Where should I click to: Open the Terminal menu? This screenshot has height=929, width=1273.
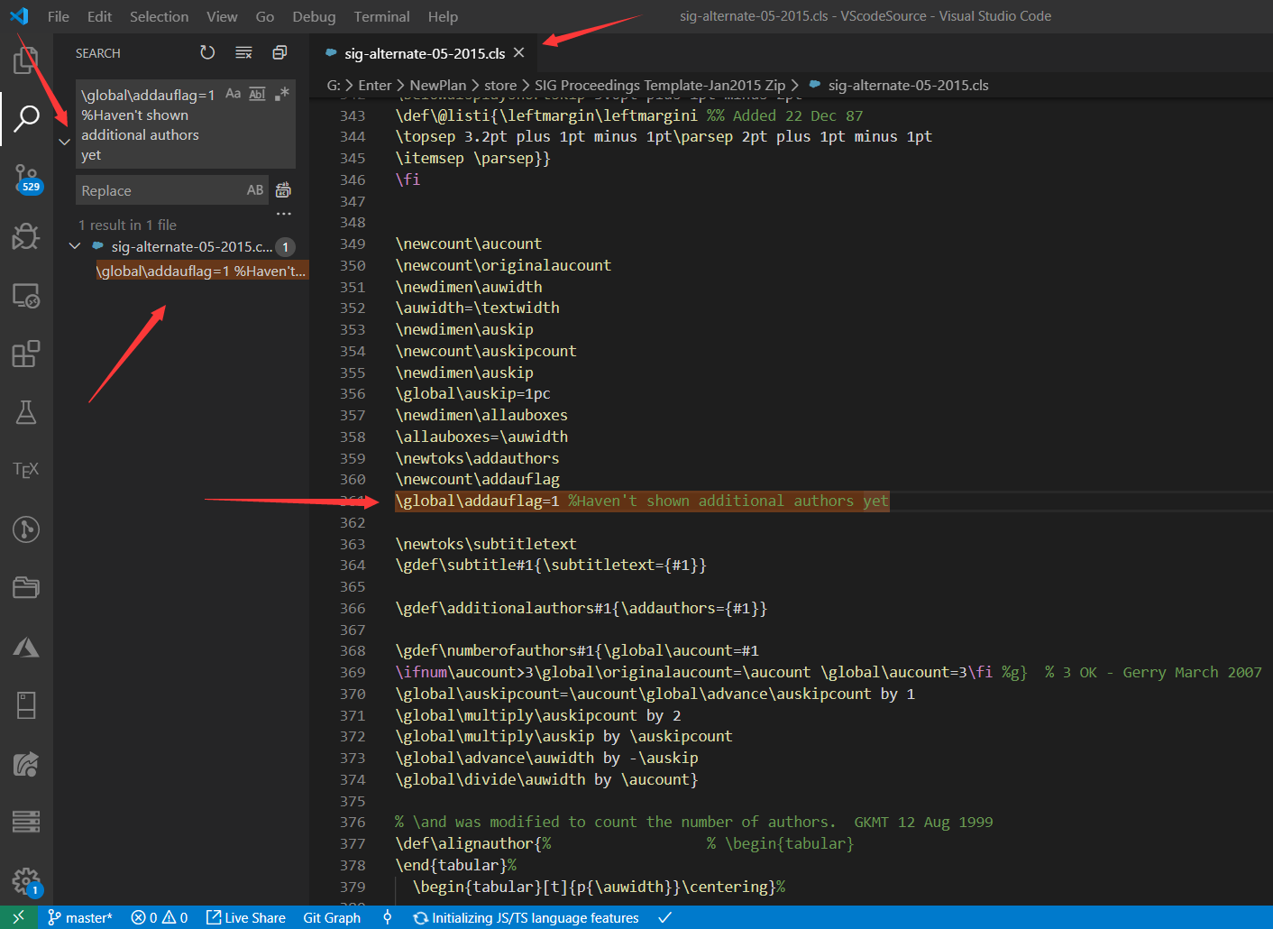(x=381, y=16)
